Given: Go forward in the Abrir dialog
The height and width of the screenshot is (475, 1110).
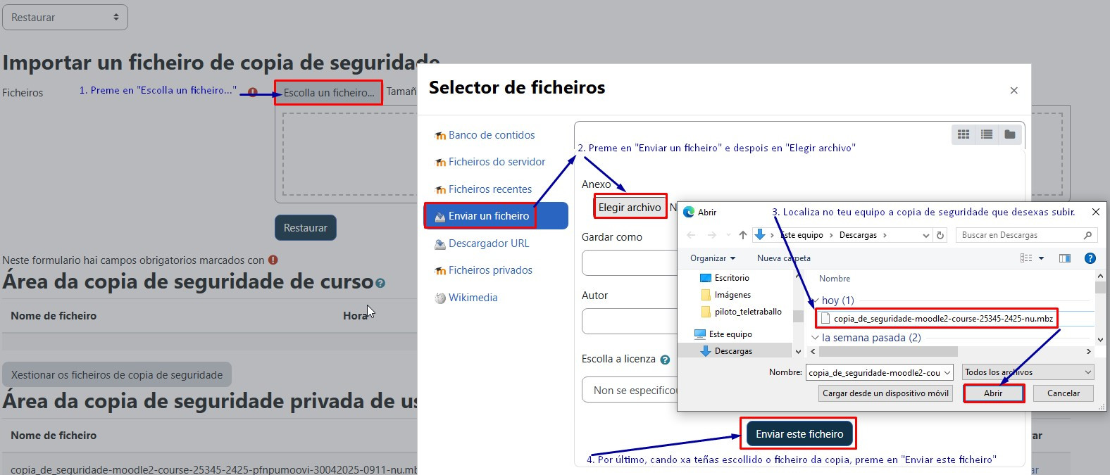Looking at the screenshot, I should point(711,235).
